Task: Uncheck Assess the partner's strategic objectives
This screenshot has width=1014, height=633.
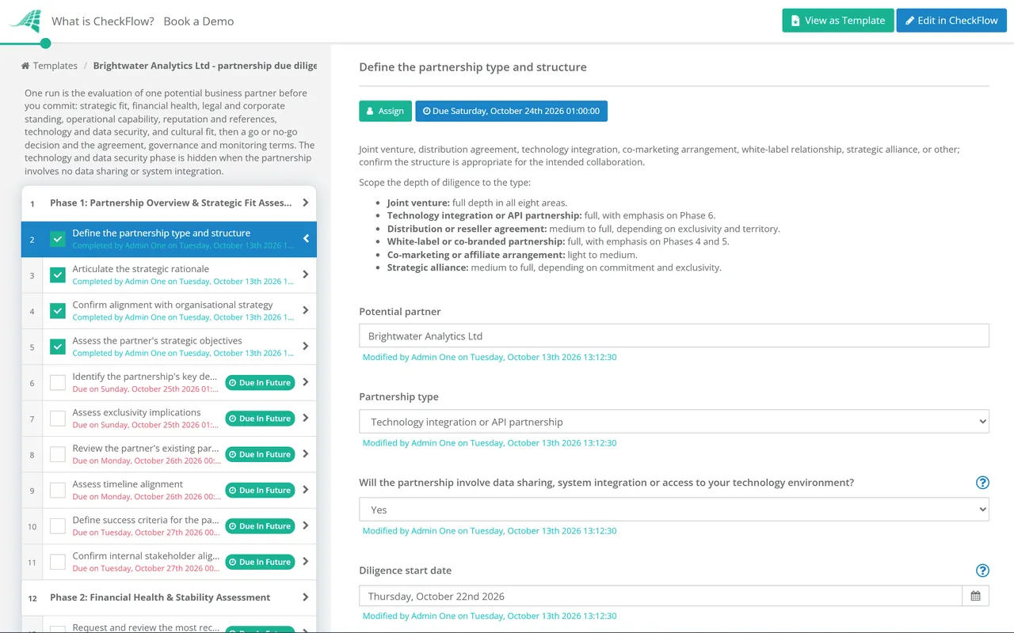Action: tap(58, 347)
